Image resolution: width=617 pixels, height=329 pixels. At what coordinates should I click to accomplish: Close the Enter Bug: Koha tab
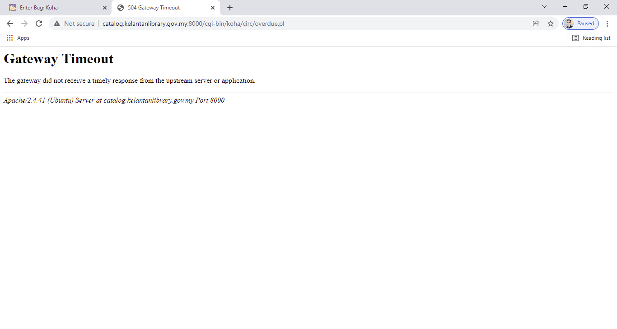pos(104,8)
